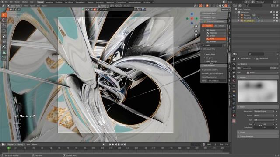
Task: Play the timeline animation
Action: 119,144
